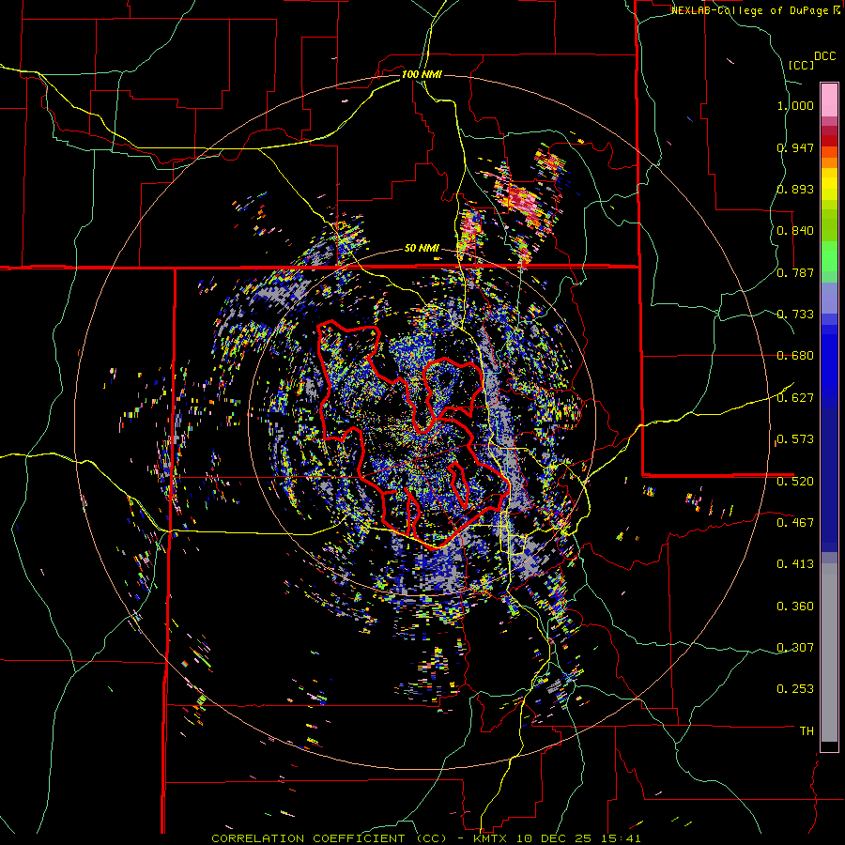Screen dimensions: 845x845
Task: Select the 0.680 legend value
Action: (795, 356)
